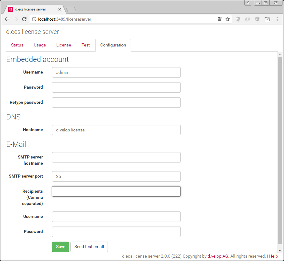The image size is (284, 261).
Task: Close the d.ecs license server tab
Action: (x=60, y=9)
